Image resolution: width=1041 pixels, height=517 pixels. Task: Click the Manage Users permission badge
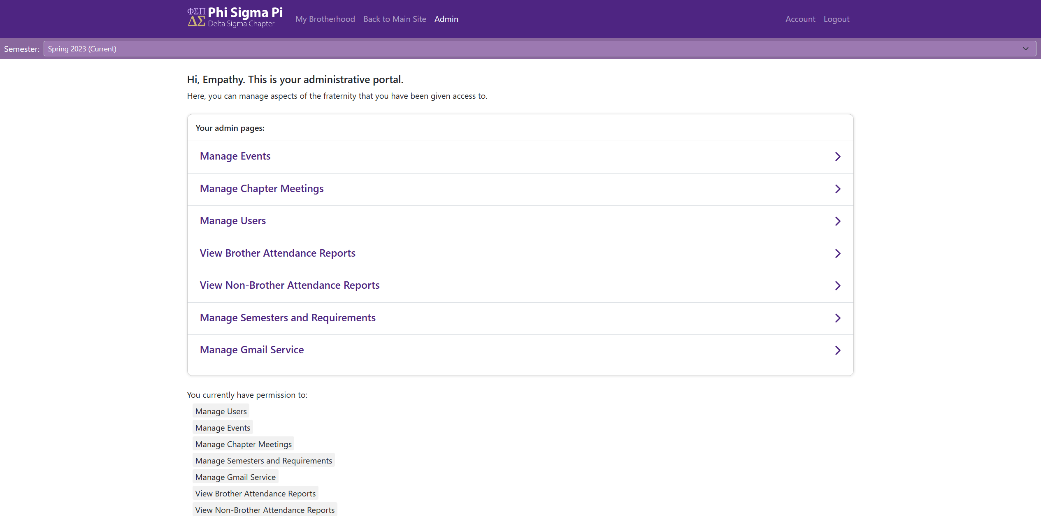click(221, 411)
